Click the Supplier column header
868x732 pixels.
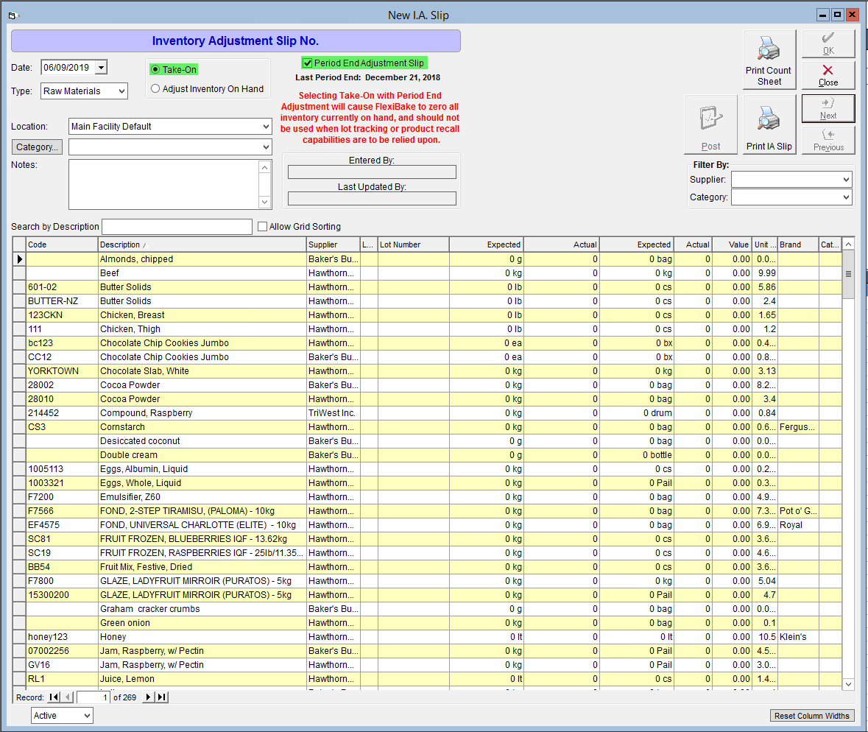pyautogui.click(x=334, y=244)
